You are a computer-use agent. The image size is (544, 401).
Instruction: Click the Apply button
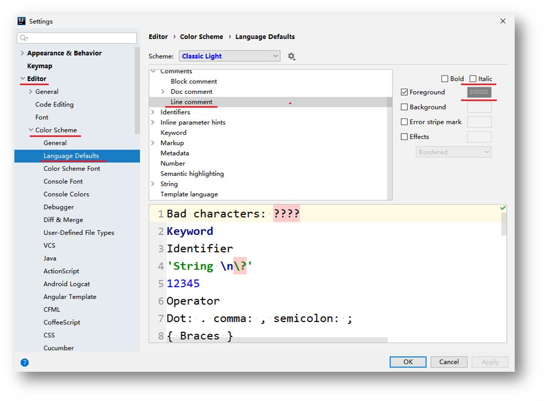[490, 362]
